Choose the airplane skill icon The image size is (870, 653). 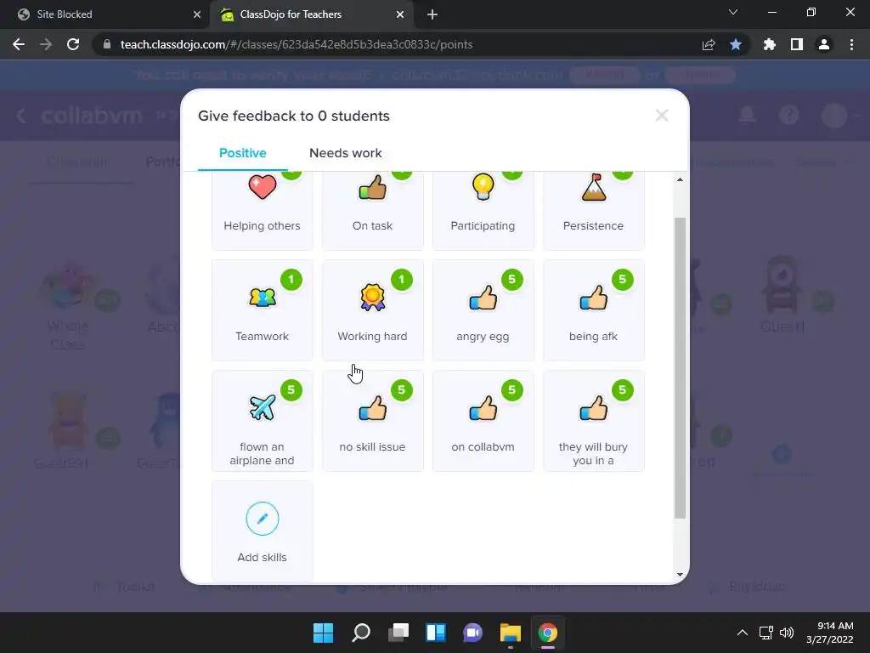click(262, 421)
